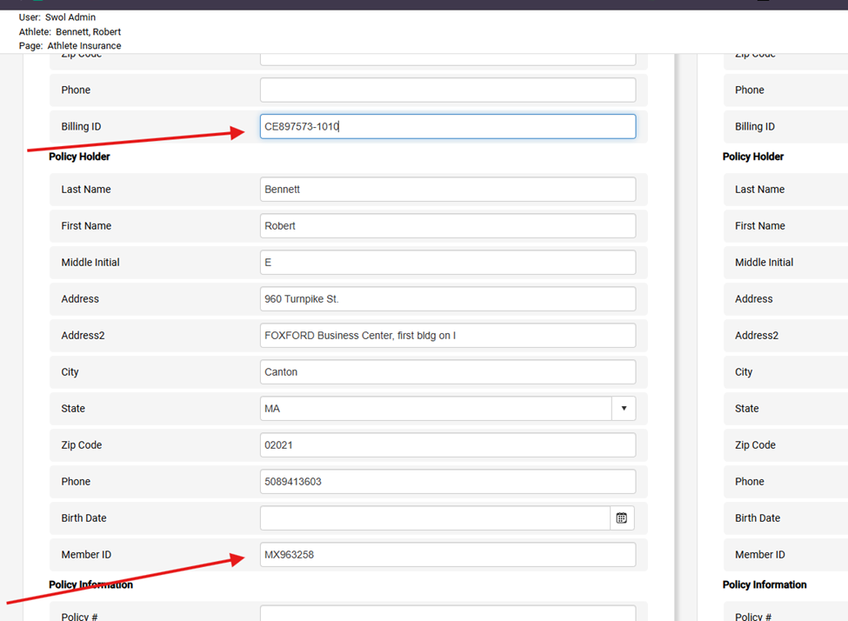Click the Billing ID field containing CE897573-1010

[x=447, y=127]
